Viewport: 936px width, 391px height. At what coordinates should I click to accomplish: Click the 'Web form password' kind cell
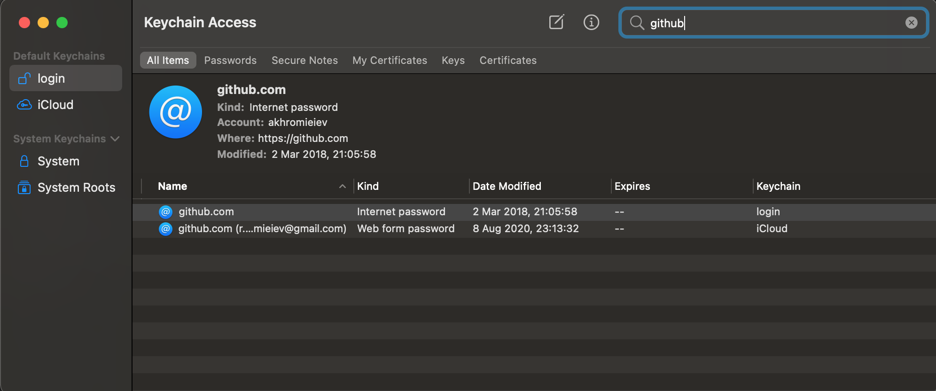point(406,228)
